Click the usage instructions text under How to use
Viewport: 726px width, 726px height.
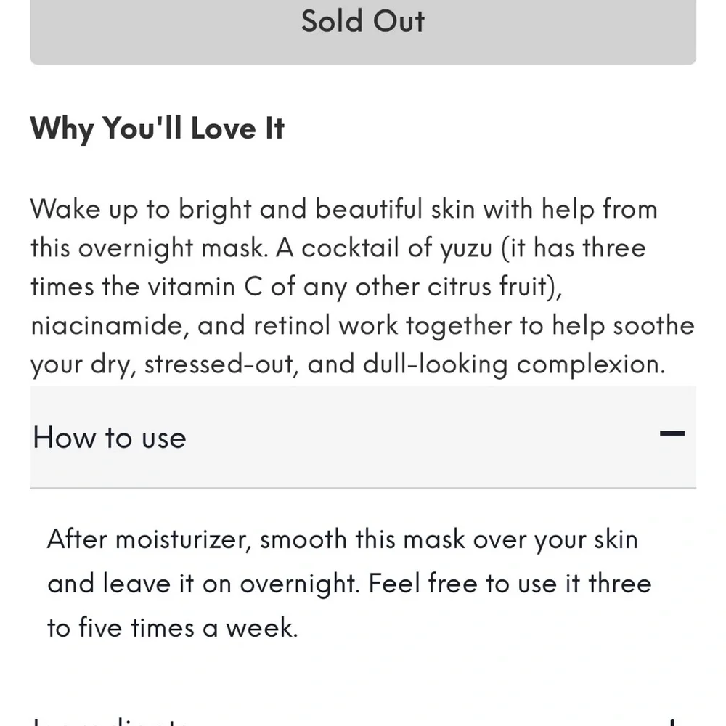[x=348, y=583]
